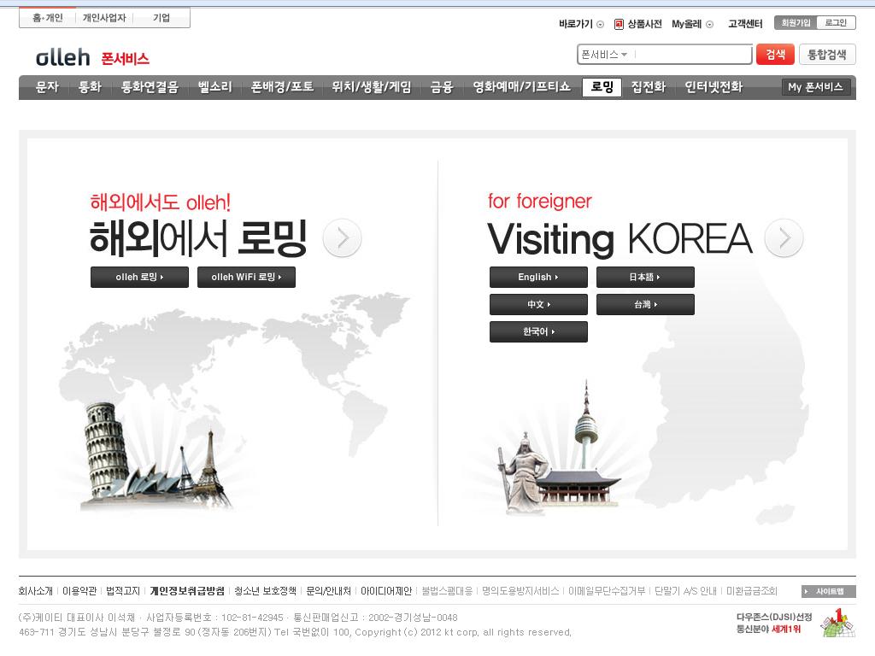This screenshot has width=875, height=656.
Task: Open 청소년 보호정책 footer link
Action: pyautogui.click(x=265, y=591)
